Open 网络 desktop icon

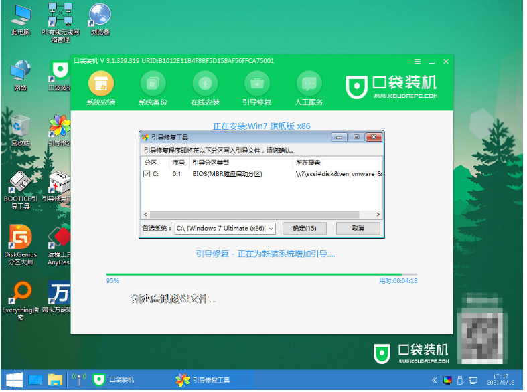[21, 76]
